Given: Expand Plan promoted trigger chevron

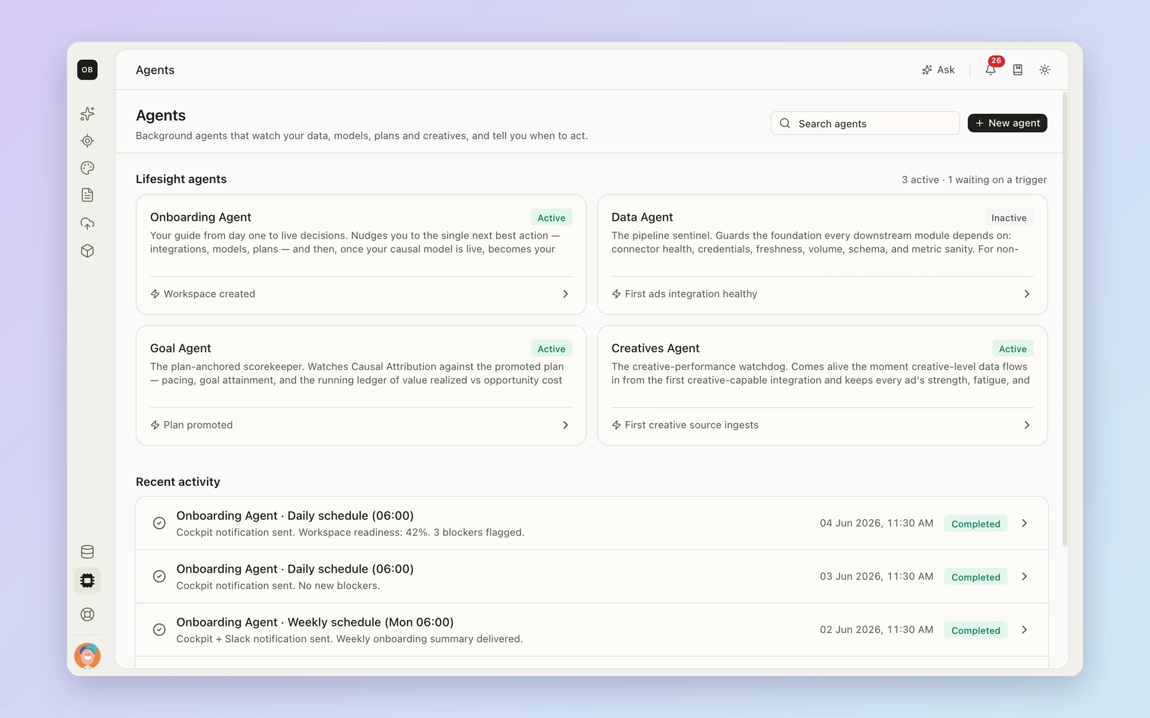Looking at the screenshot, I should click(565, 425).
